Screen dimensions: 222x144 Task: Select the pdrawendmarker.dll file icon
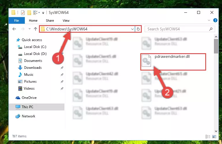pos(146,61)
